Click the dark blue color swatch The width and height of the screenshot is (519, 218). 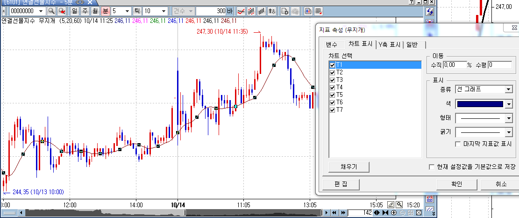pyautogui.click(x=480, y=104)
